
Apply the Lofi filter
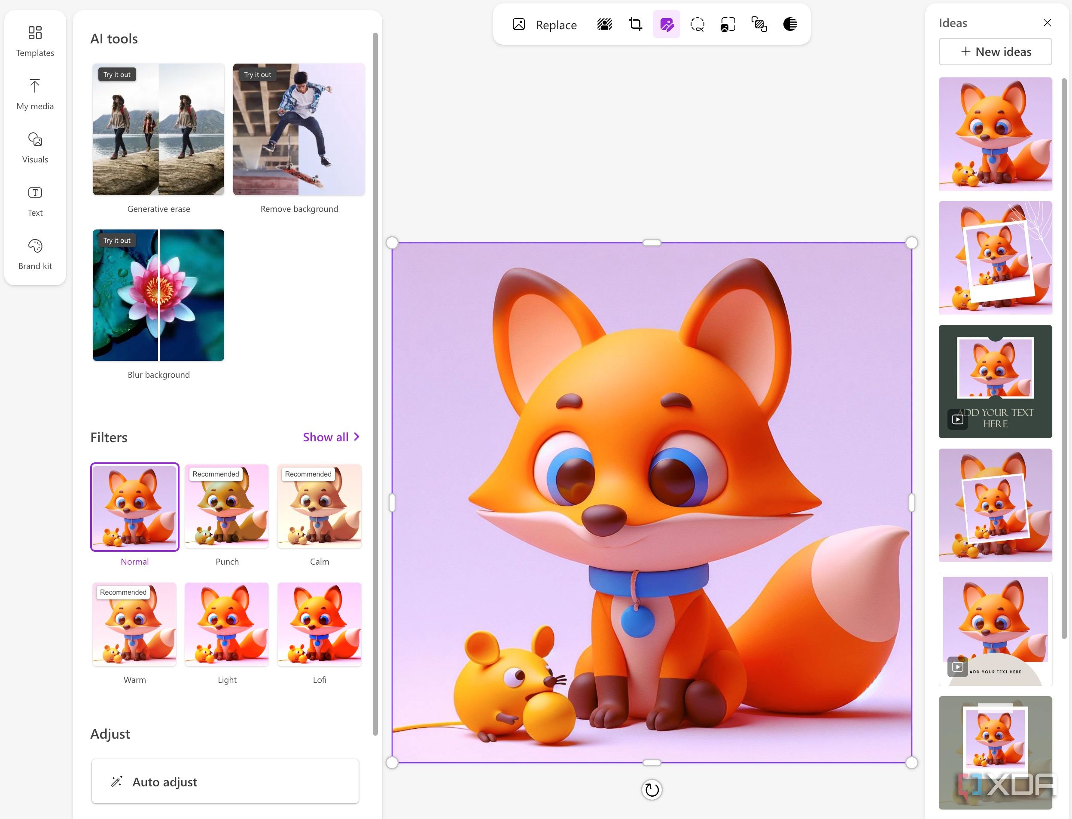319,624
